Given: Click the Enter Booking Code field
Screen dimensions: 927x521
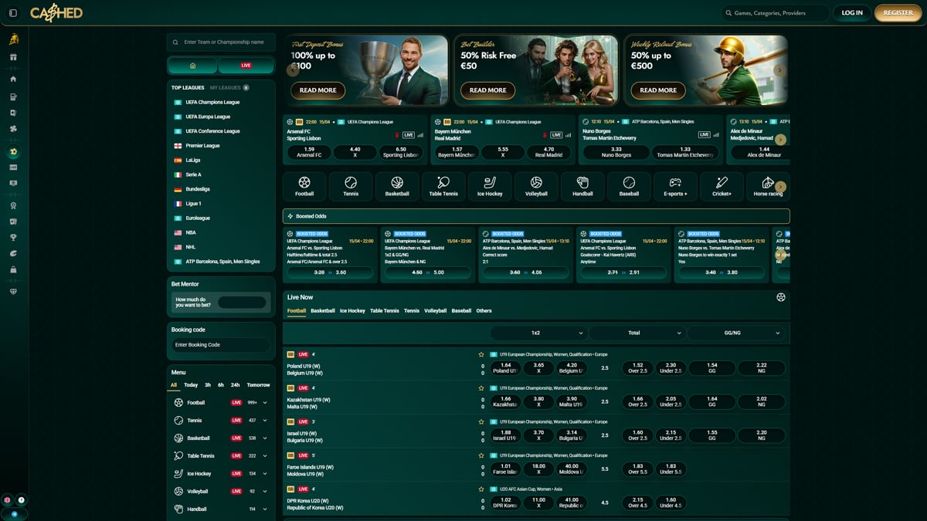Looking at the screenshot, I should pos(221,344).
